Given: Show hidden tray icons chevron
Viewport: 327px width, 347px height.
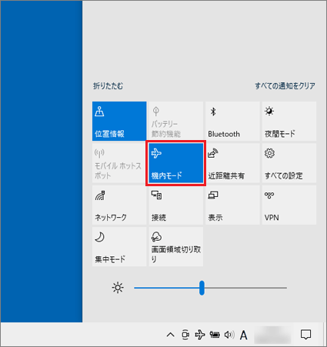Looking at the screenshot, I should (171, 335).
